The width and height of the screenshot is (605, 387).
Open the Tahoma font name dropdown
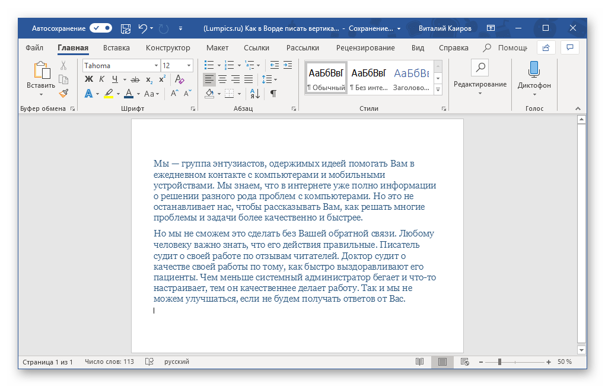[156, 66]
